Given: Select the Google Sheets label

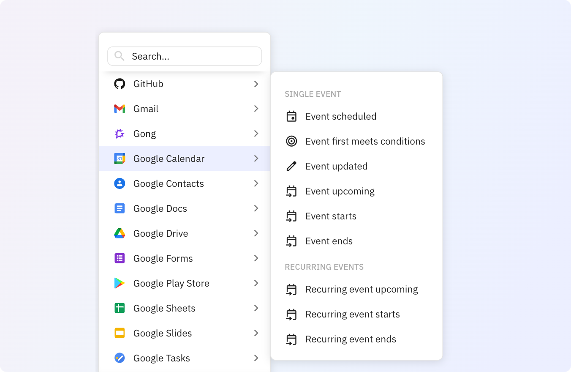Looking at the screenshot, I should (164, 308).
